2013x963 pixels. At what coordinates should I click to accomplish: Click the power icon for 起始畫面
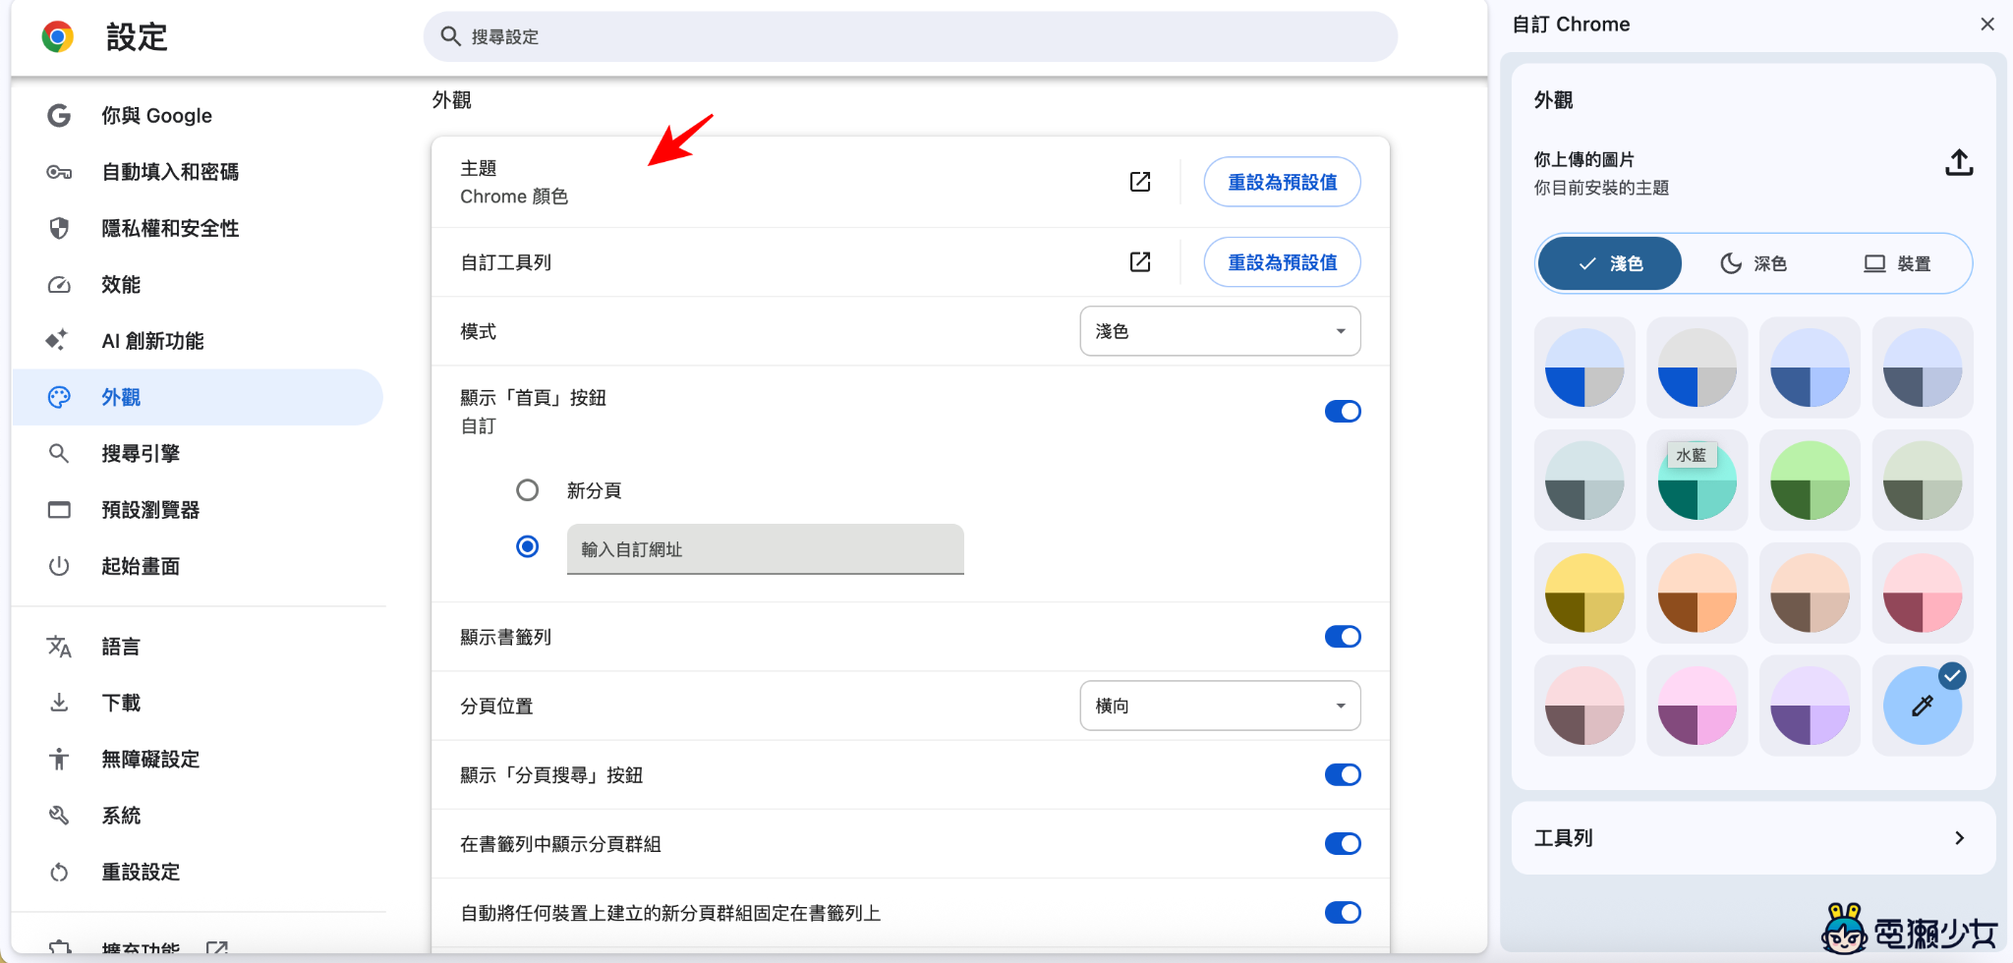[x=59, y=566]
